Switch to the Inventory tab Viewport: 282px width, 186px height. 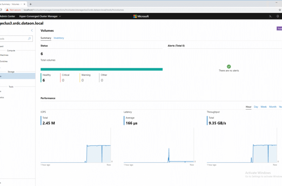point(59,38)
